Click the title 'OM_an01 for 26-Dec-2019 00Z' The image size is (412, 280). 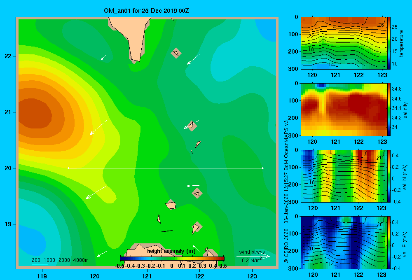(146, 11)
